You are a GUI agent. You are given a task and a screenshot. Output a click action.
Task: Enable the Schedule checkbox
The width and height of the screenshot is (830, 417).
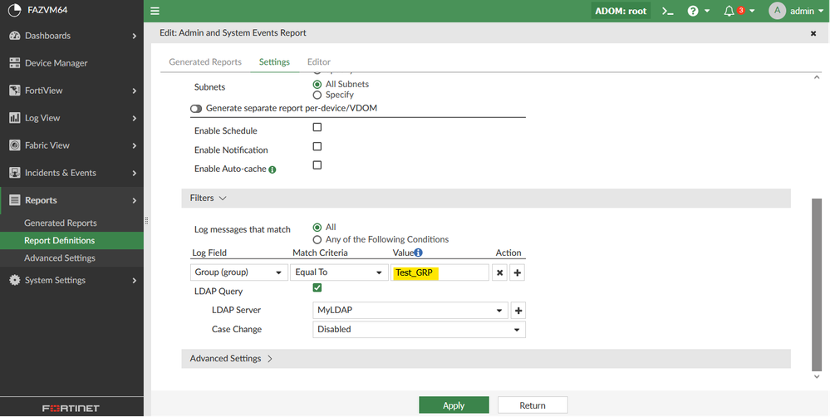(317, 128)
